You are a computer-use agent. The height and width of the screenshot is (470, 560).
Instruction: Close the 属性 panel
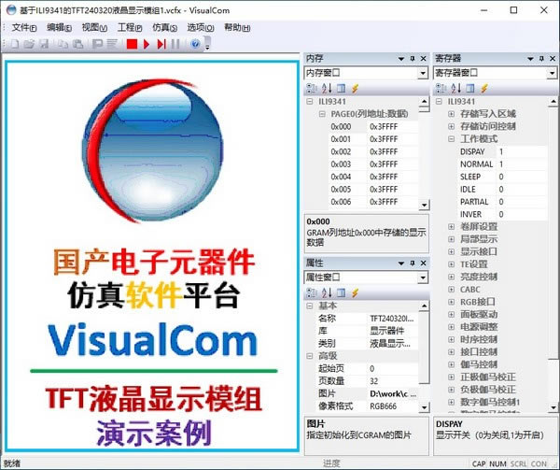click(423, 263)
